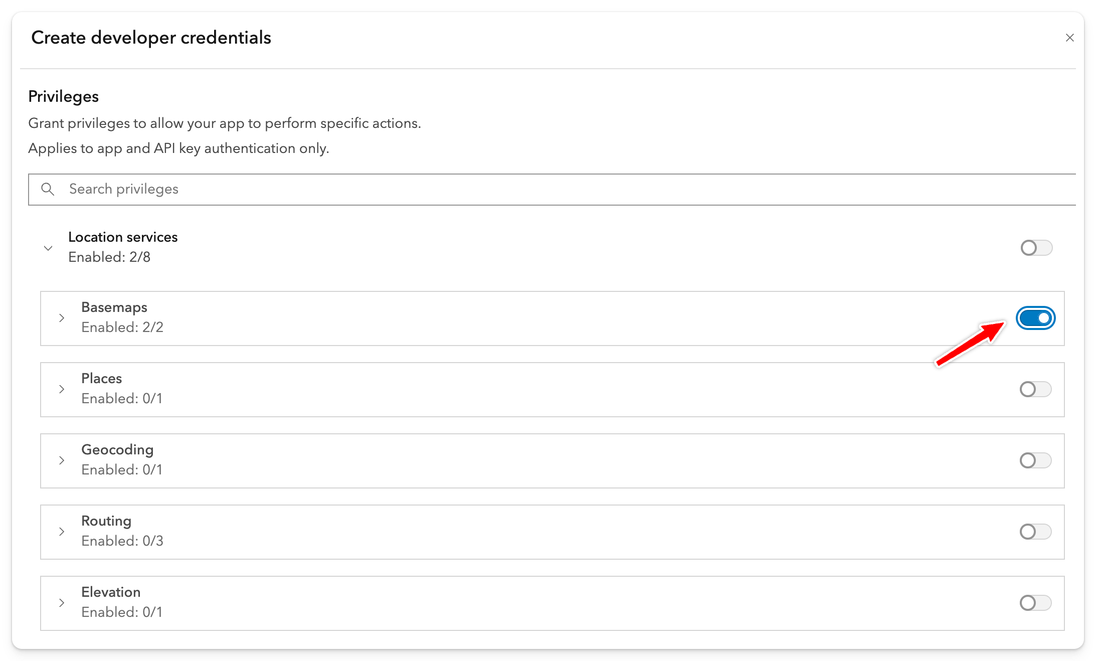Toggle all Location services privileges
1096x661 pixels.
click(1036, 248)
